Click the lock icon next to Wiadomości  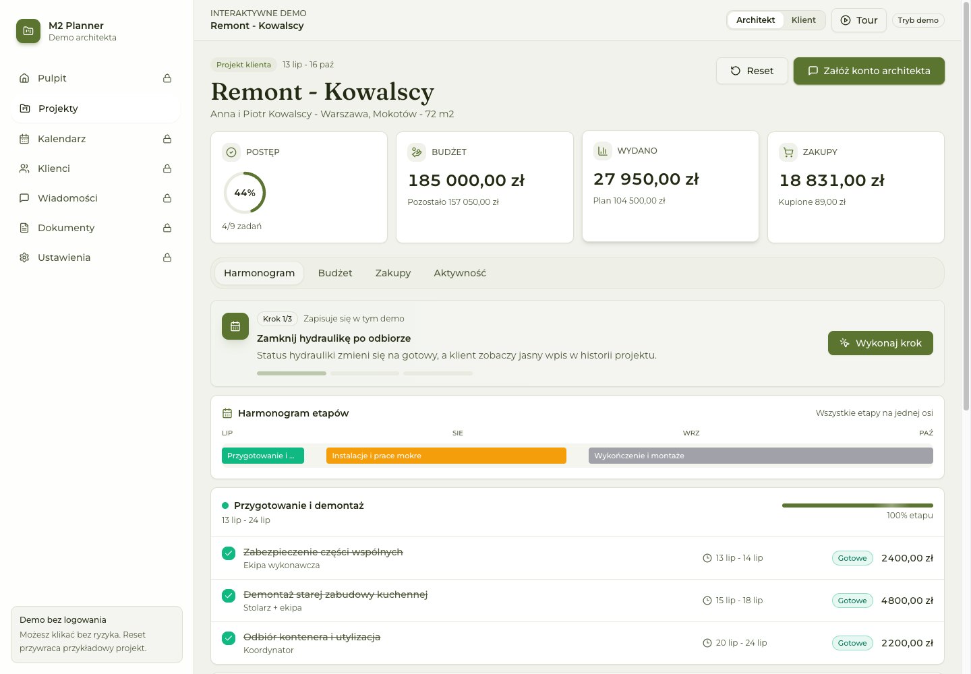(167, 198)
